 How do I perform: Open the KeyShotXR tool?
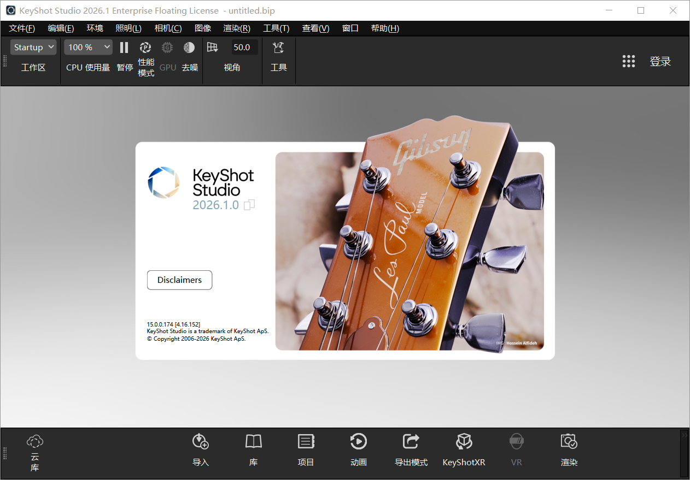click(464, 451)
